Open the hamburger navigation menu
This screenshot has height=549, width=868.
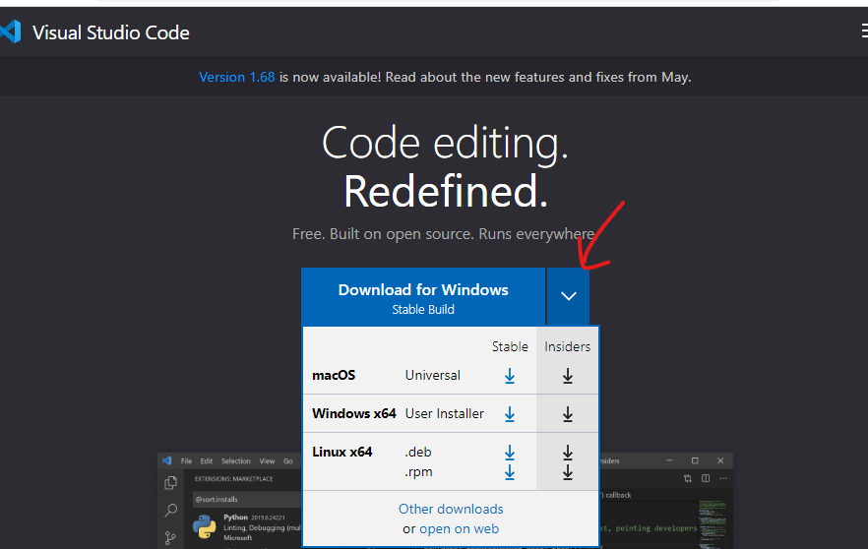865,31
